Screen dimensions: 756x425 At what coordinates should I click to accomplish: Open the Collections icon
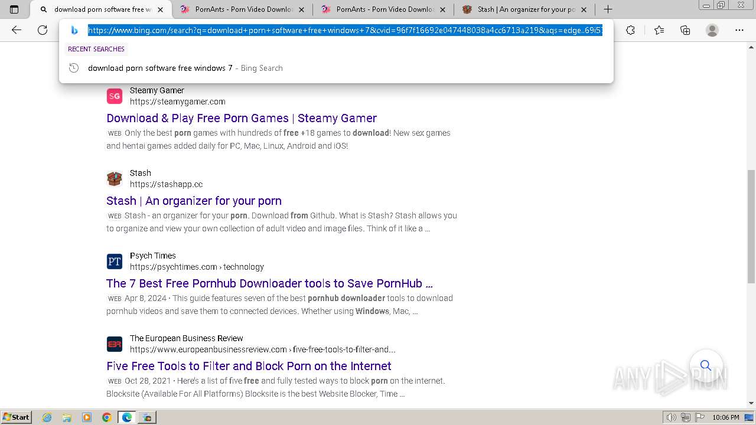[685, 30]
